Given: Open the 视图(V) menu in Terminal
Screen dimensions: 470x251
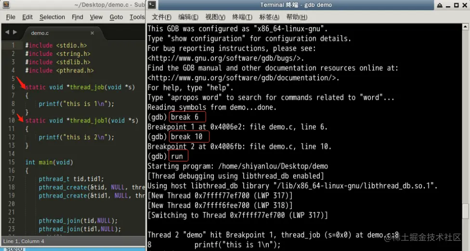Looking at the screenshot, I should 215,17.
